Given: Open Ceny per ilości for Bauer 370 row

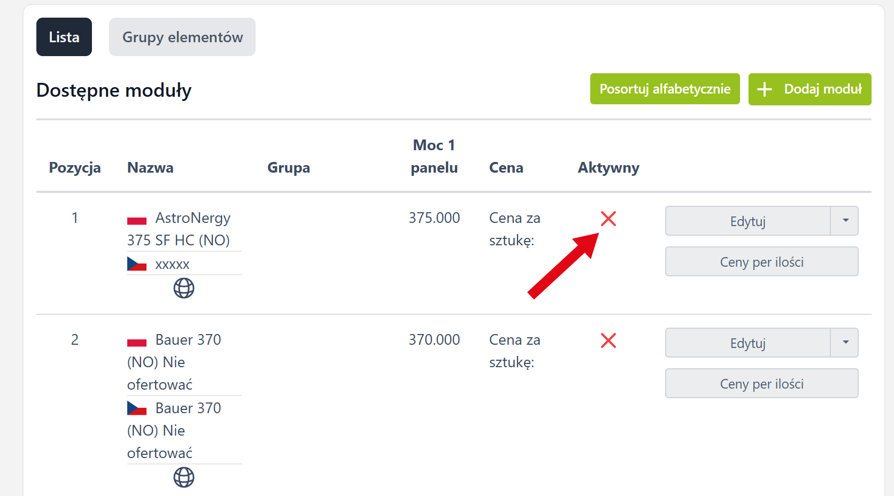Looking at the screenshot, I should 761,384.
